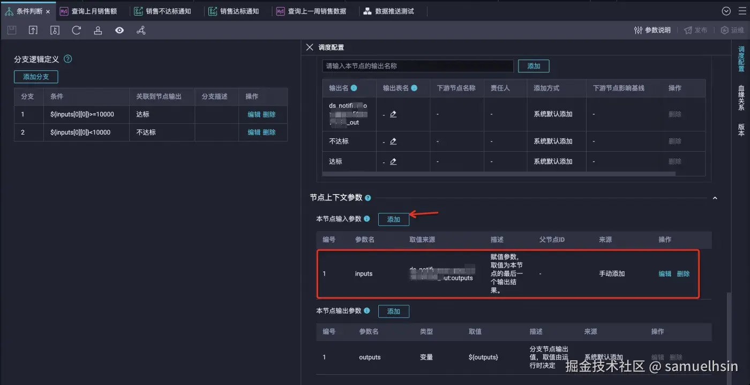Edit output table name for 达标 row
Image resolution: width=750 pixels, height=385 pixels.
[x=393, y=161]
